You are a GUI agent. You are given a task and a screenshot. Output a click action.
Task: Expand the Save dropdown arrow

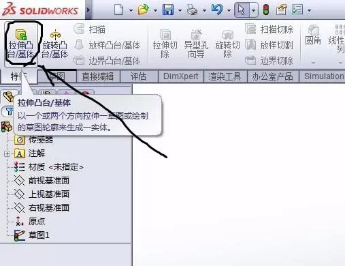[x=180, y=10]
